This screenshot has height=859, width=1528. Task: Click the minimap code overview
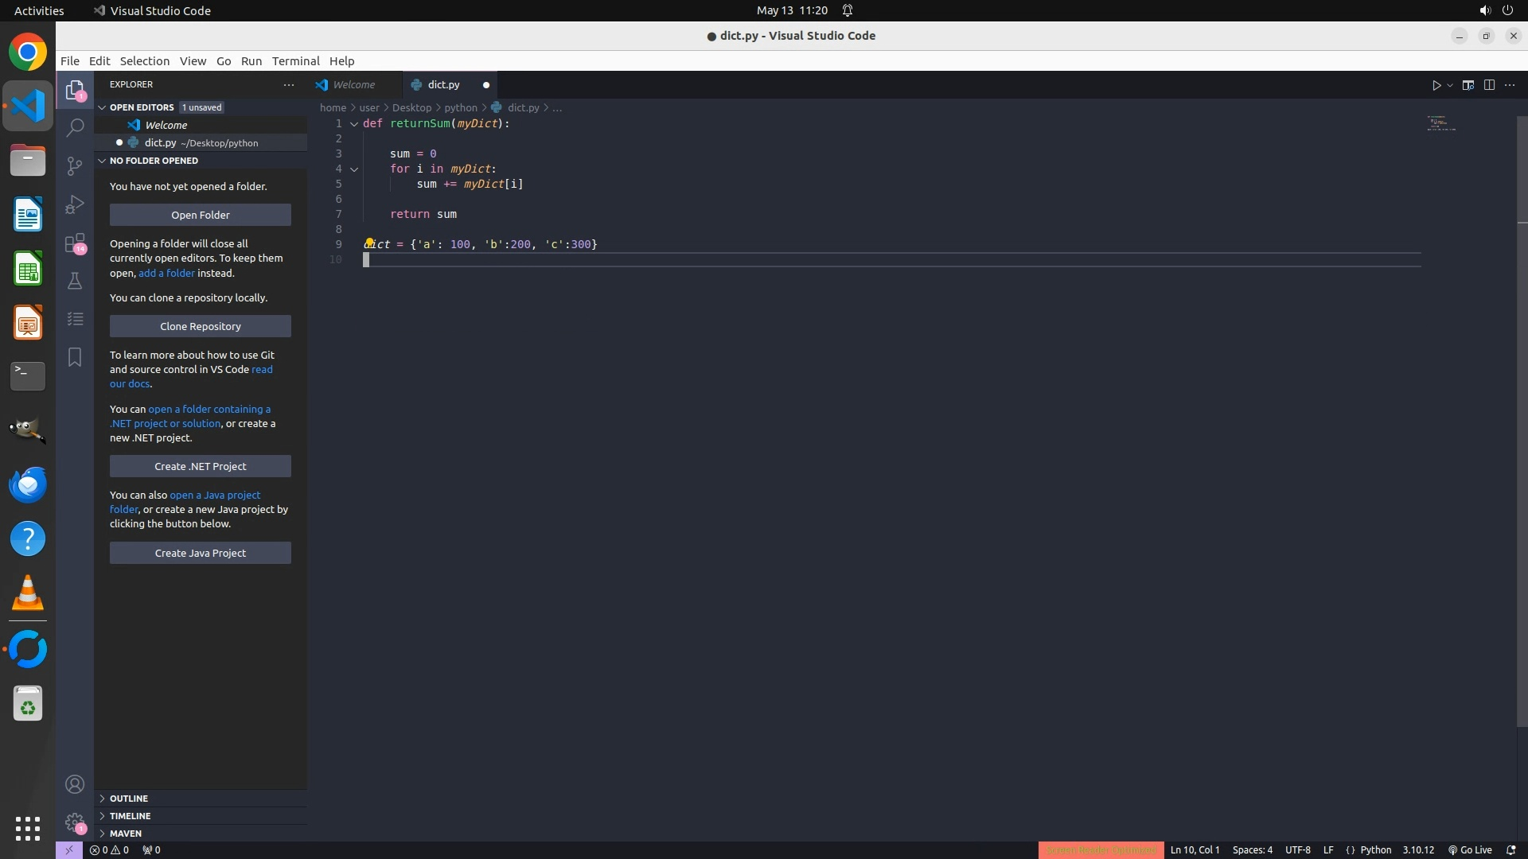(1440, 124)
